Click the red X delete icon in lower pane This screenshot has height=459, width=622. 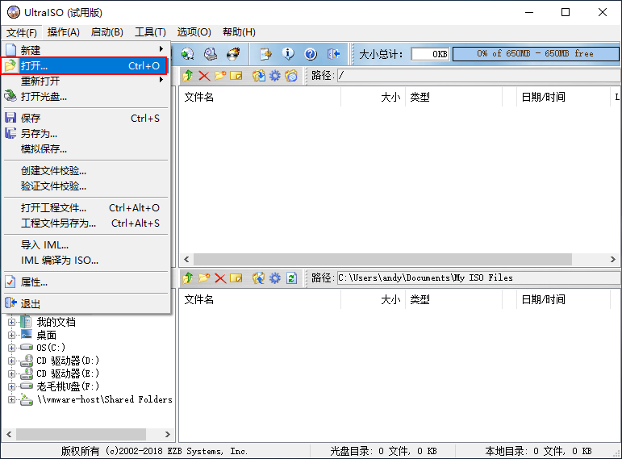click(x=219, y=277)
